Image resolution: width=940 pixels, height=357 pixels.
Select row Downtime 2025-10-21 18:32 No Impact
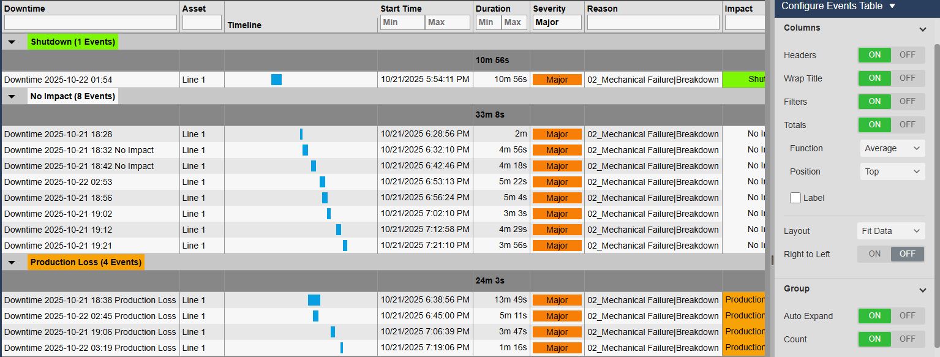[383, 150]
